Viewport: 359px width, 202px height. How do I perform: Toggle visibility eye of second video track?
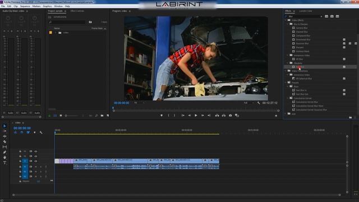[36, 156]
